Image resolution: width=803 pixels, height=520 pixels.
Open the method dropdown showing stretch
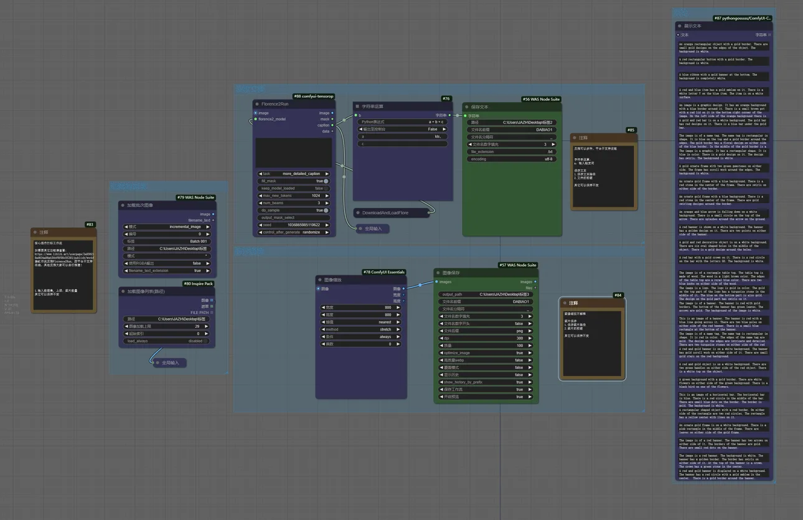362,329
